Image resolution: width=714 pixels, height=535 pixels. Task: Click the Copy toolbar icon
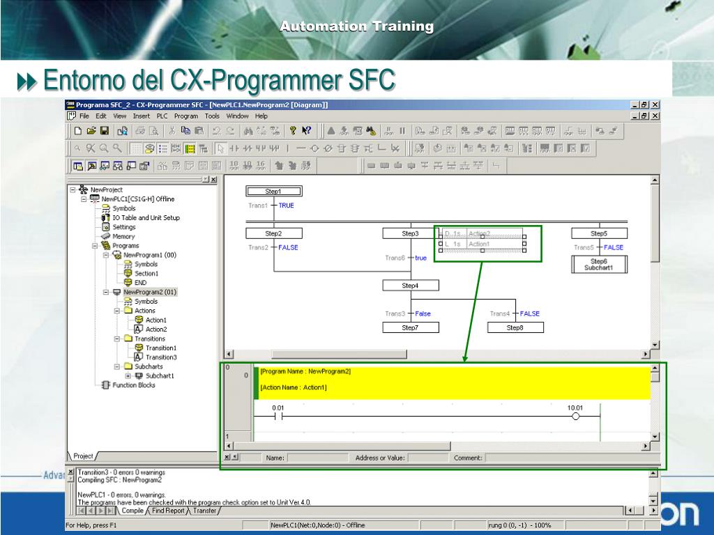185,131
